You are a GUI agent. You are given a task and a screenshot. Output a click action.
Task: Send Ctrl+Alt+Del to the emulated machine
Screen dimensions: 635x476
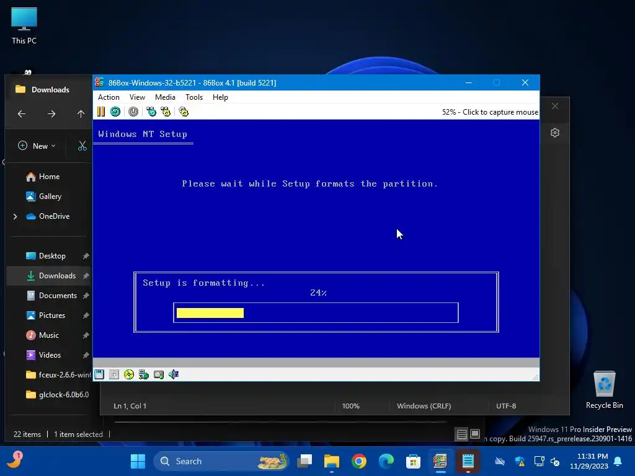click(x=151, y=112)
